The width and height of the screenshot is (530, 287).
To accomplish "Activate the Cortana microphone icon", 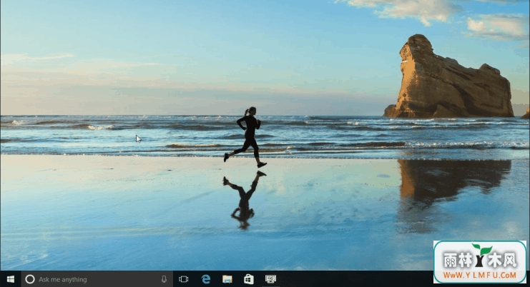I will [164, 279].
